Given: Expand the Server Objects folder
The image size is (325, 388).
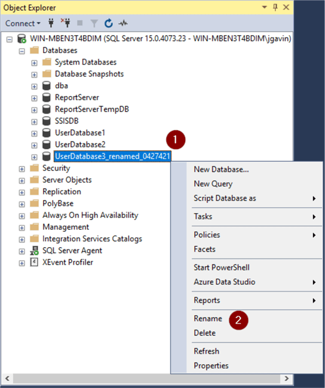Looking at the screenshot, I should click(x=22, y=181).
